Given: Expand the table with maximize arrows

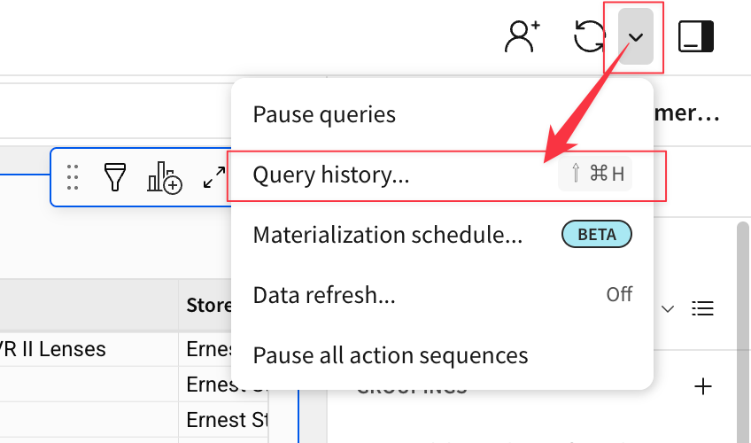Looking at the screenshot, I should point(213,177).
